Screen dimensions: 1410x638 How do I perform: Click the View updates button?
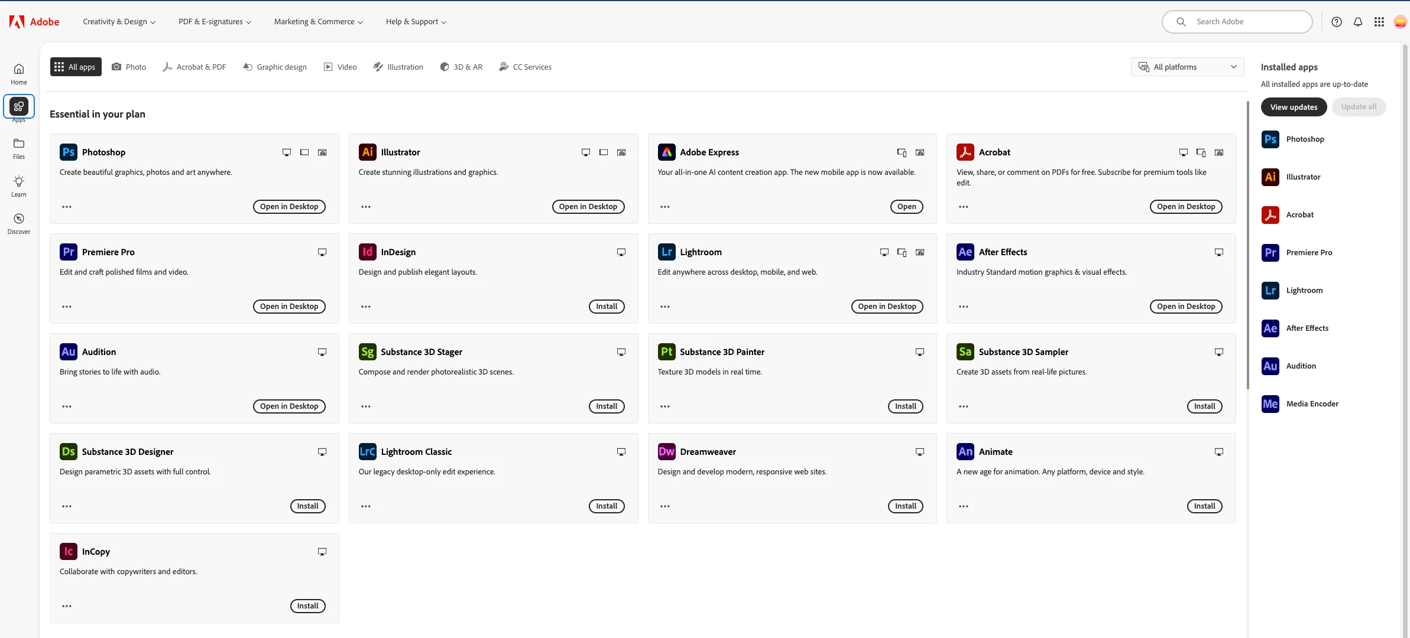click(1294, 107)
